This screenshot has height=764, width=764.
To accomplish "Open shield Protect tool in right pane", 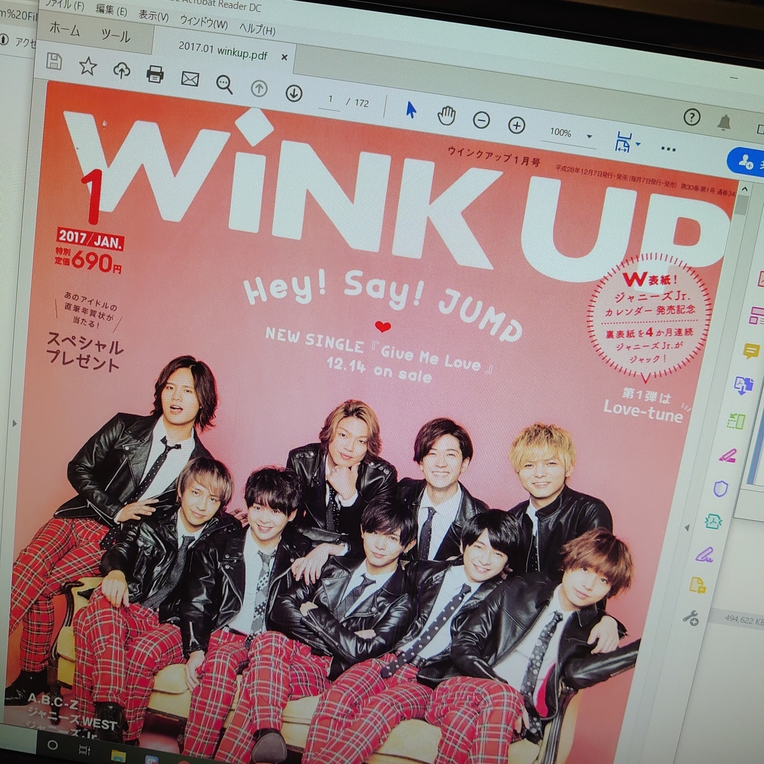I will pyautogui.click(x=720, y=489).
